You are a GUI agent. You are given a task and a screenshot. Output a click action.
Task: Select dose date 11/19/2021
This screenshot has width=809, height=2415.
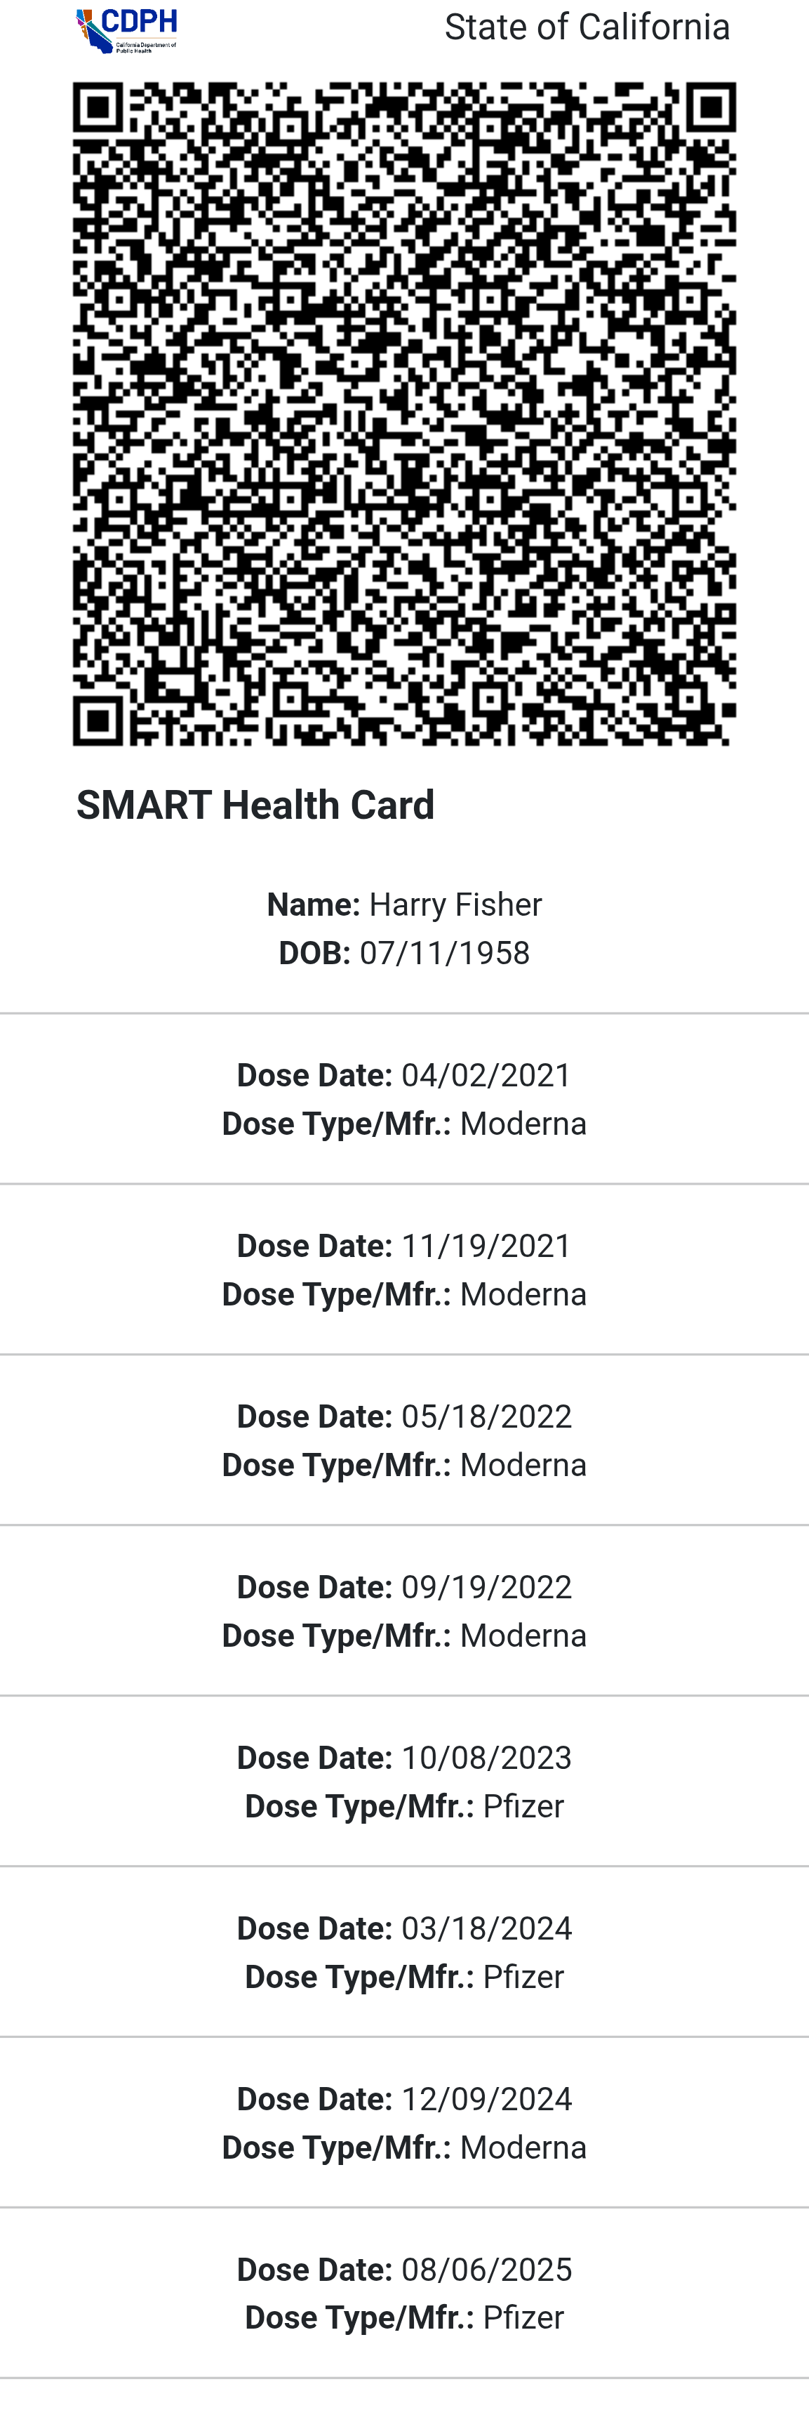(x=486, y=1246)
